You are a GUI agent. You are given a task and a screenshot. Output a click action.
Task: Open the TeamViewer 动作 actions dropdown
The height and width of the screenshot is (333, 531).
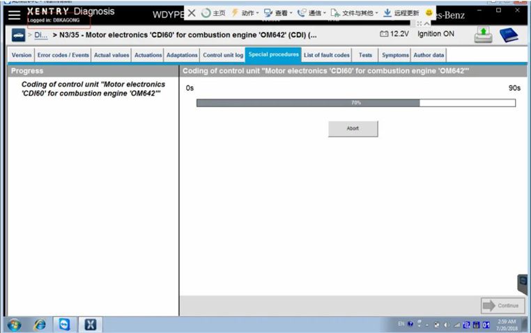coord(245,13)
